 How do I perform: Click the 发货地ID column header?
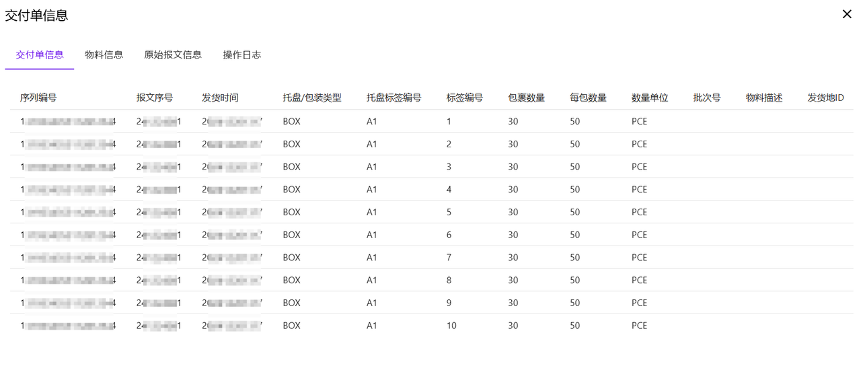[x=825, y=98]
